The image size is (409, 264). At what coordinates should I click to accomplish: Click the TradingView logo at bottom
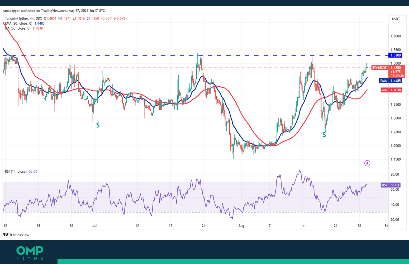16,235
